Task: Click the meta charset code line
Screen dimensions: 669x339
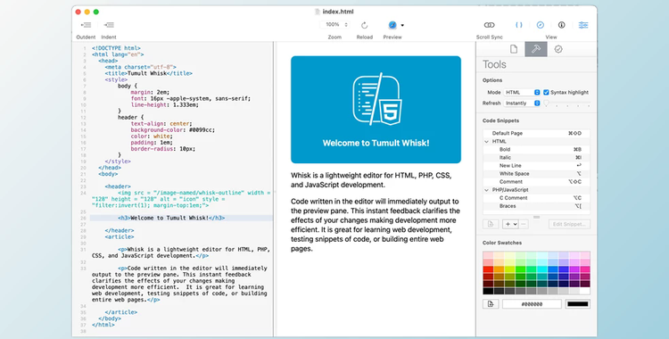Action: [x=140, y=67]
